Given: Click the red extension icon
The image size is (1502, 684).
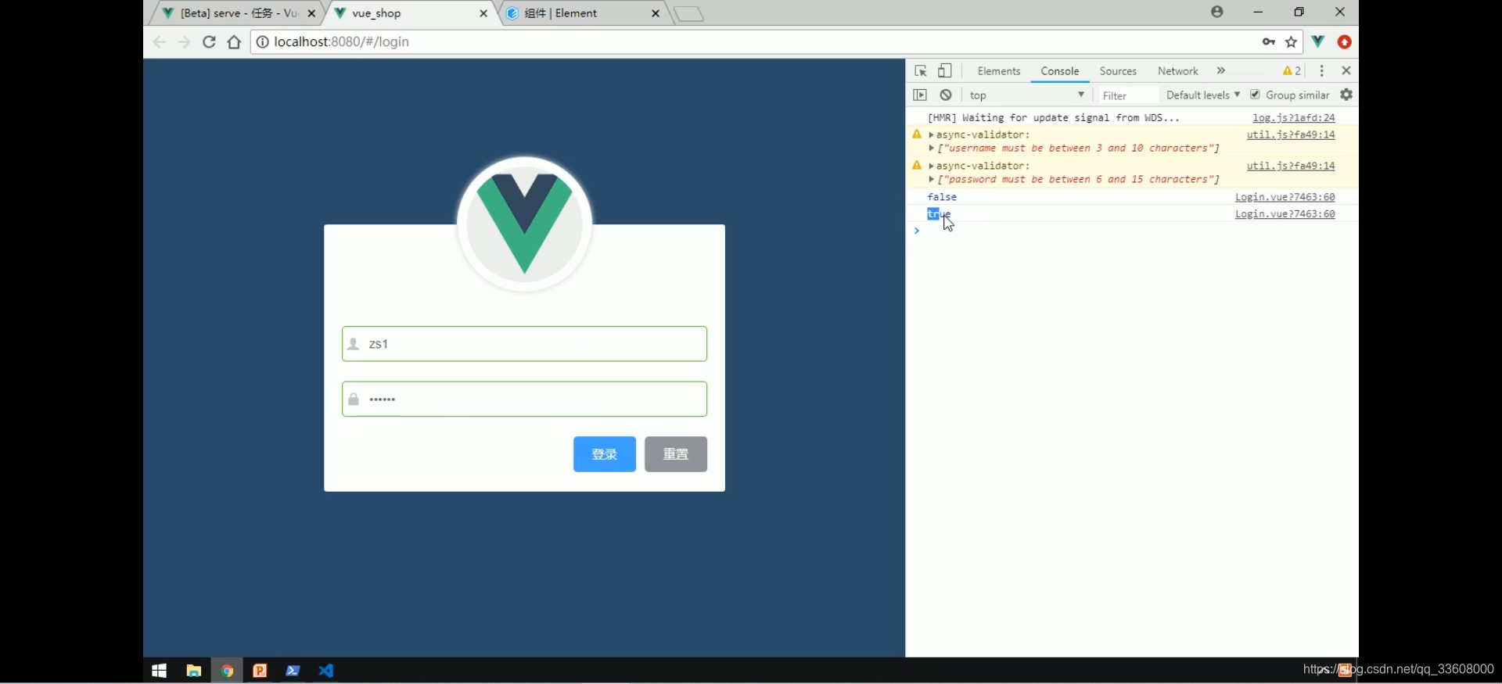Looking at the screenshot, I should 1345,42.
